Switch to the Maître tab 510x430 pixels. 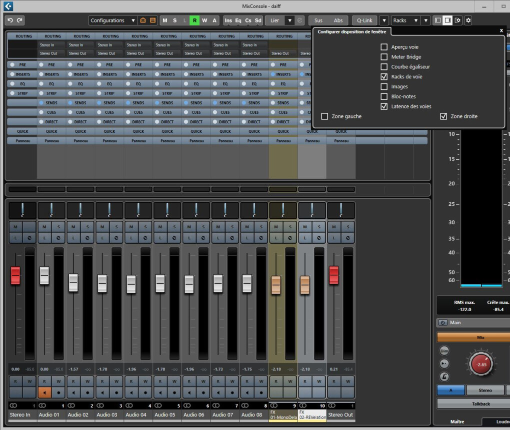[457, 422]
